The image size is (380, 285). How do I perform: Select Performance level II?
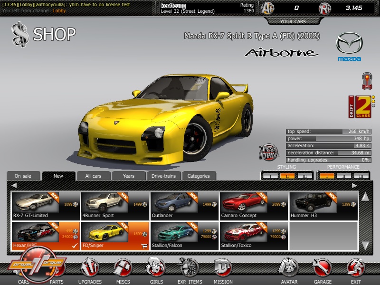(344, 176)
